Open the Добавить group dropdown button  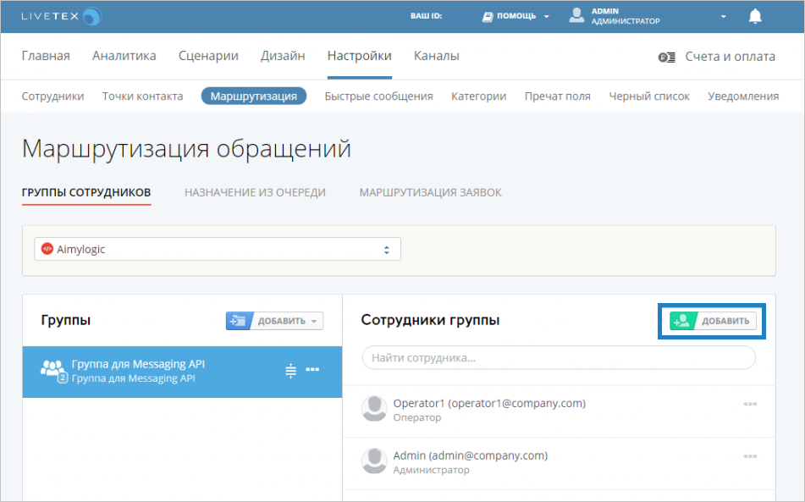coord(274,321)
